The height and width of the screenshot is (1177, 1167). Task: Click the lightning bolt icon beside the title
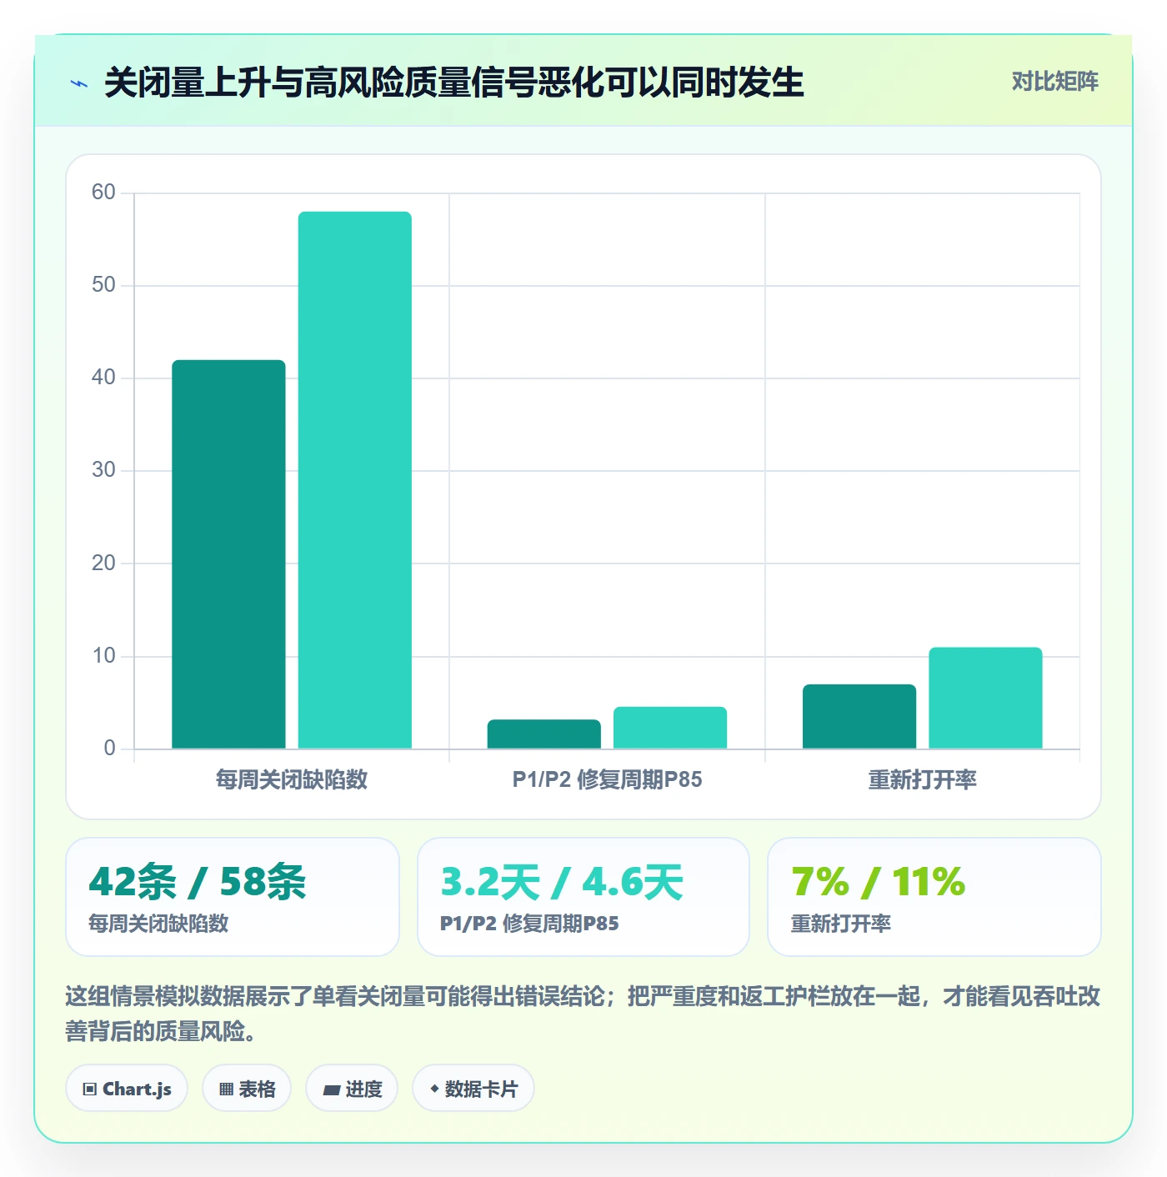tap(79, 83)
